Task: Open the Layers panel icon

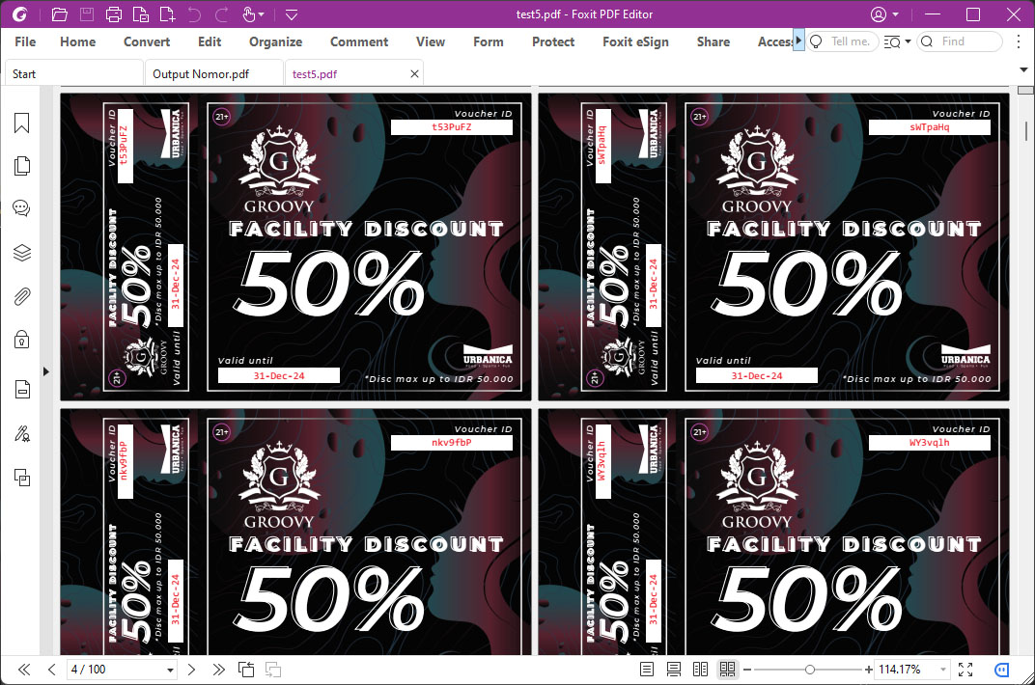Action: (21, 253)
